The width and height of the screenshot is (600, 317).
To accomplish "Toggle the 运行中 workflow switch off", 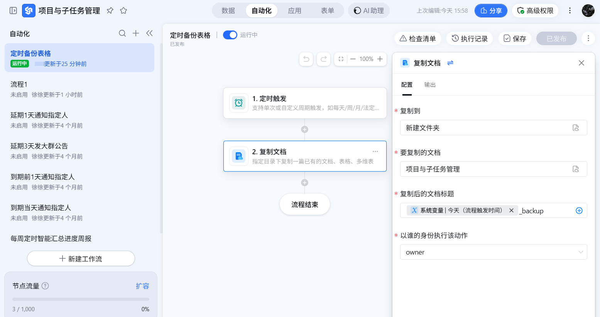I will pos(230,35).
